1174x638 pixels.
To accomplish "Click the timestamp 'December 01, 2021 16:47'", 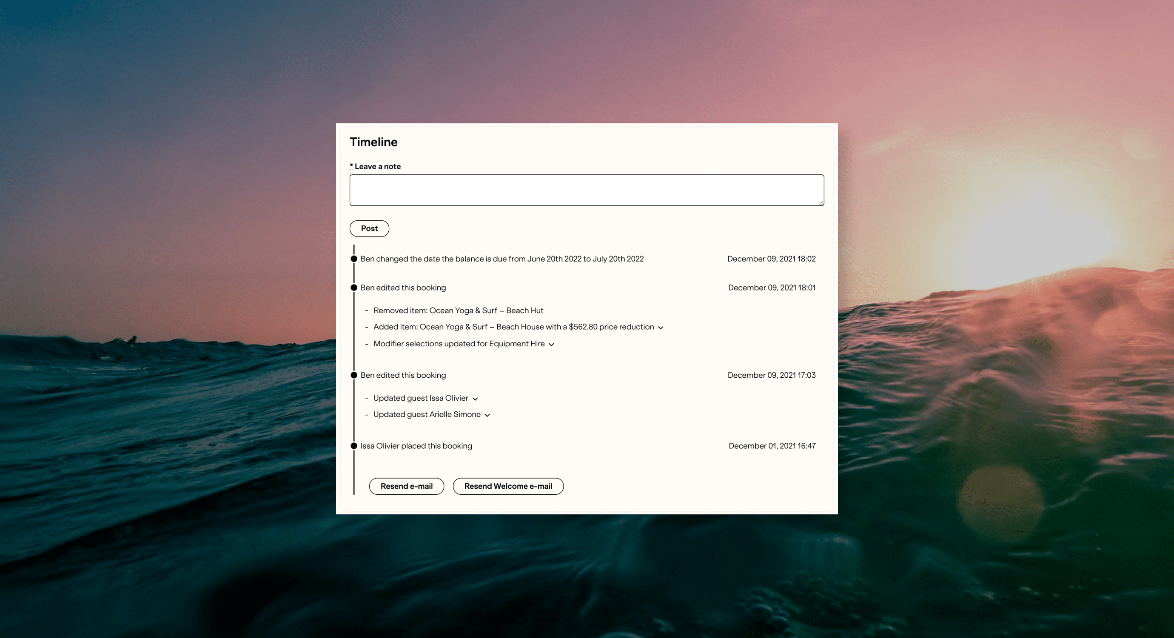I will point(772,446).
